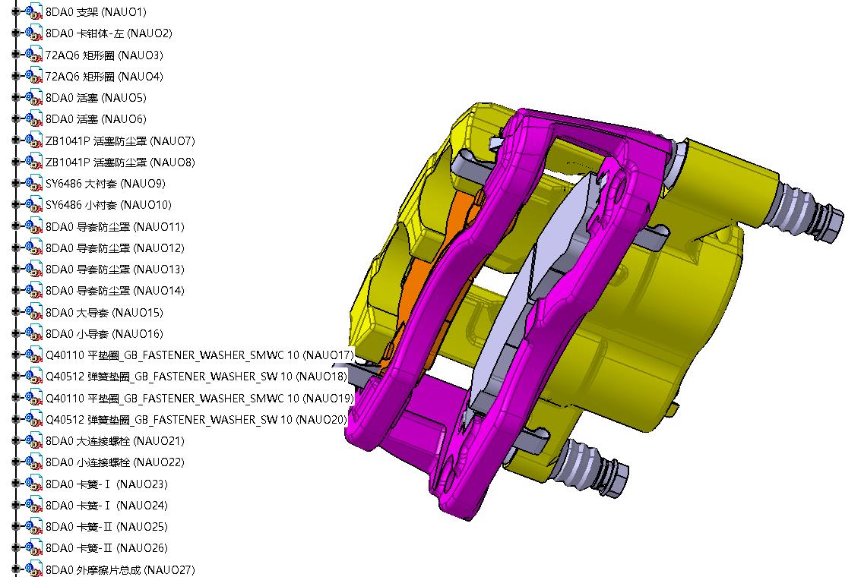
Task: Click the product icon of 活塞 (NAUO6)
Action: click(33, 119)
